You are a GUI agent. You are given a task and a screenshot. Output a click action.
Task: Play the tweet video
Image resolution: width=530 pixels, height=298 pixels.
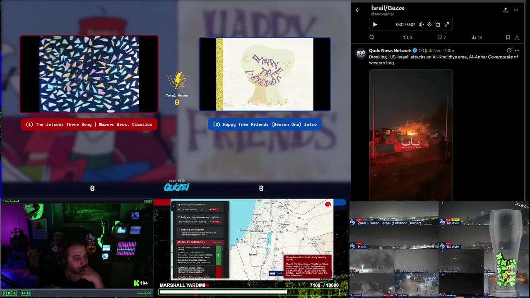(375, 24)
